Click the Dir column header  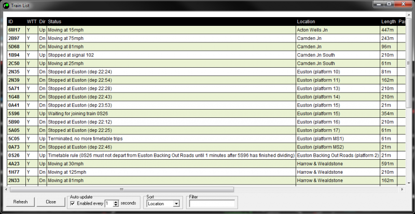click(43, 22)
